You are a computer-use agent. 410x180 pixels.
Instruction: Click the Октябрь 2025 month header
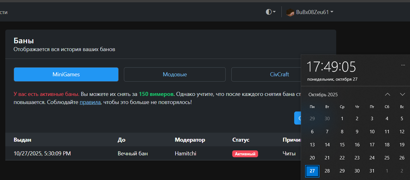click(323, 94)
